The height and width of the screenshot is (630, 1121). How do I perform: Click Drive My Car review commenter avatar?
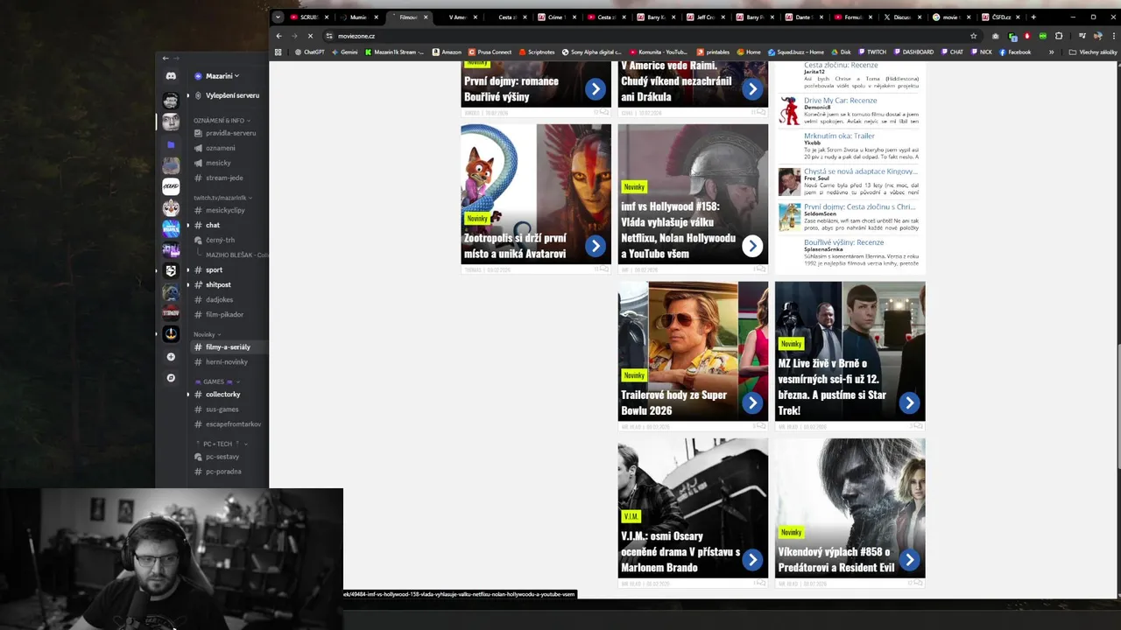(789, 110)
